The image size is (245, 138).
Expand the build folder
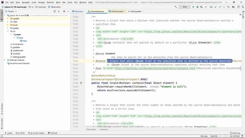pos(8,25)
